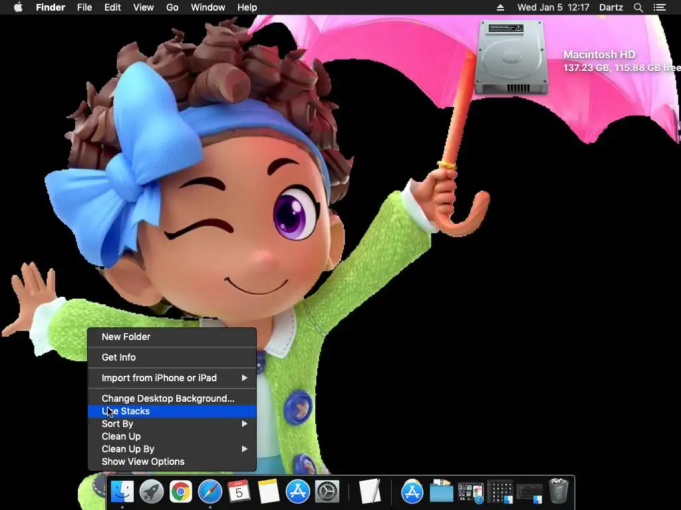Open Spotlight search magnifier
This screenshot has height=510, width=681.
(x=638, y=7)
